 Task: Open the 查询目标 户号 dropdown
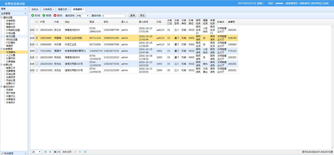click(x=82, y=16)
